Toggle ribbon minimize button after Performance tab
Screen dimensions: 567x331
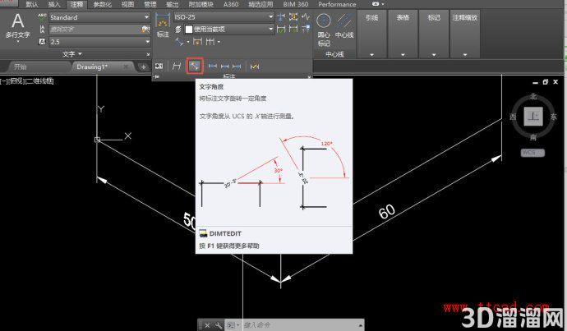click(x=376, y=4)
